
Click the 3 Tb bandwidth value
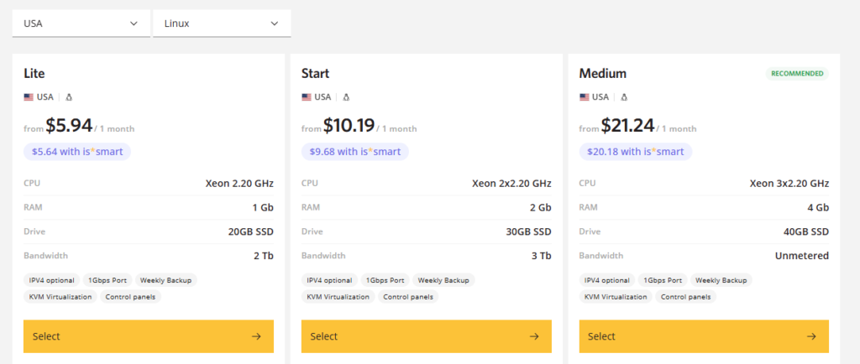point(542,256)
